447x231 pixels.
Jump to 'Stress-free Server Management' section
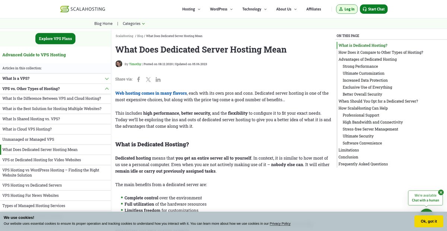pos(370,129)
